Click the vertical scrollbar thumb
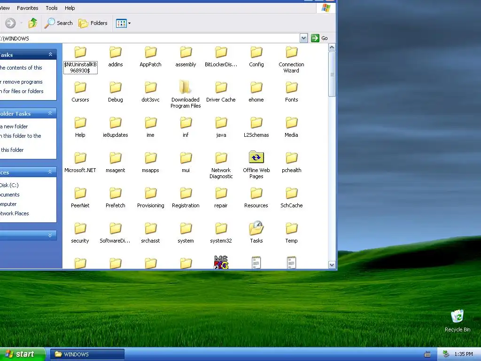The width and height of the screenshot is (481, 361). pyautogui.click(x=332, y=74)
